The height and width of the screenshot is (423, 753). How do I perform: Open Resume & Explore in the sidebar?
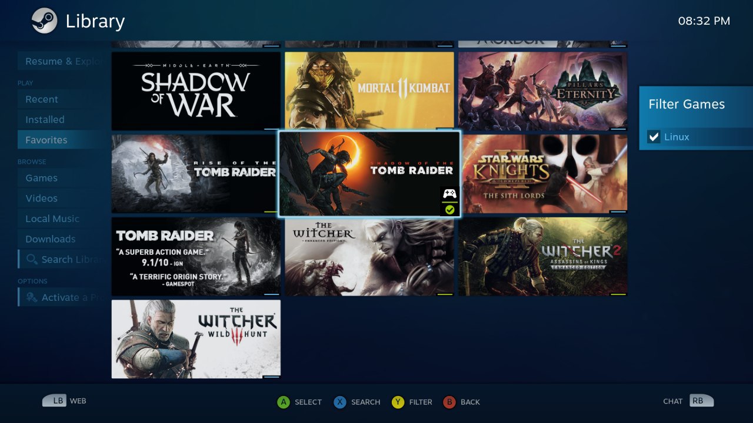click(61, 61)
